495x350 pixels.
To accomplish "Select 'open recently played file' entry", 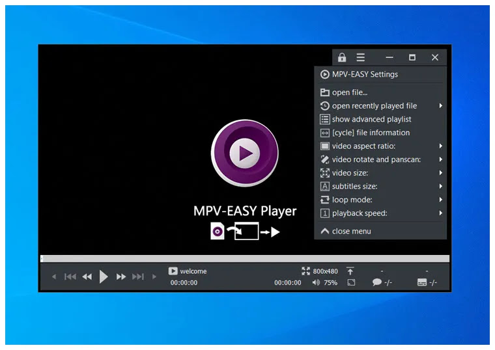I will [380, 106].
